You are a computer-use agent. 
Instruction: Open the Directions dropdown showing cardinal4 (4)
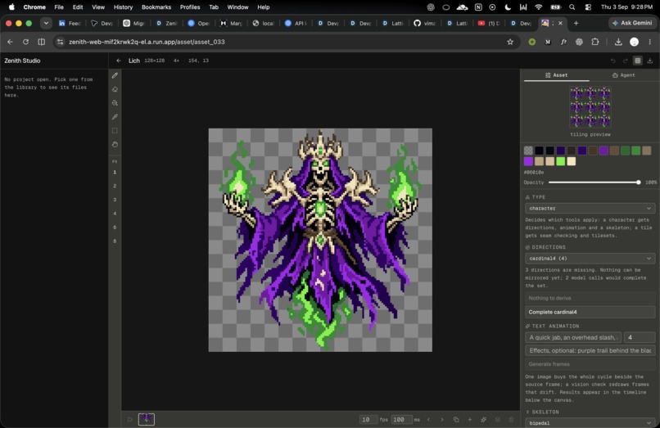(590, 259)
